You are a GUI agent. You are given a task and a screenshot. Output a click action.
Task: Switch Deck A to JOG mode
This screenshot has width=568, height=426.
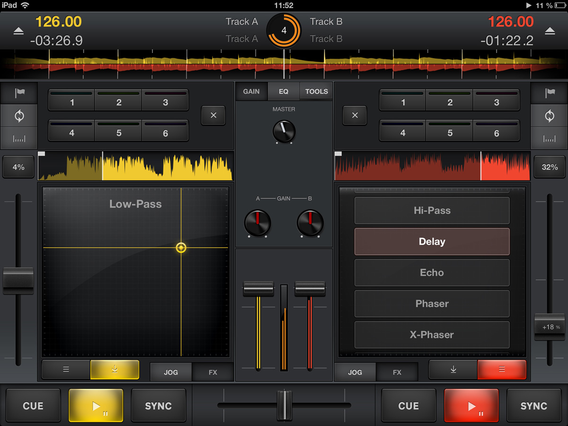pos(171,372)
